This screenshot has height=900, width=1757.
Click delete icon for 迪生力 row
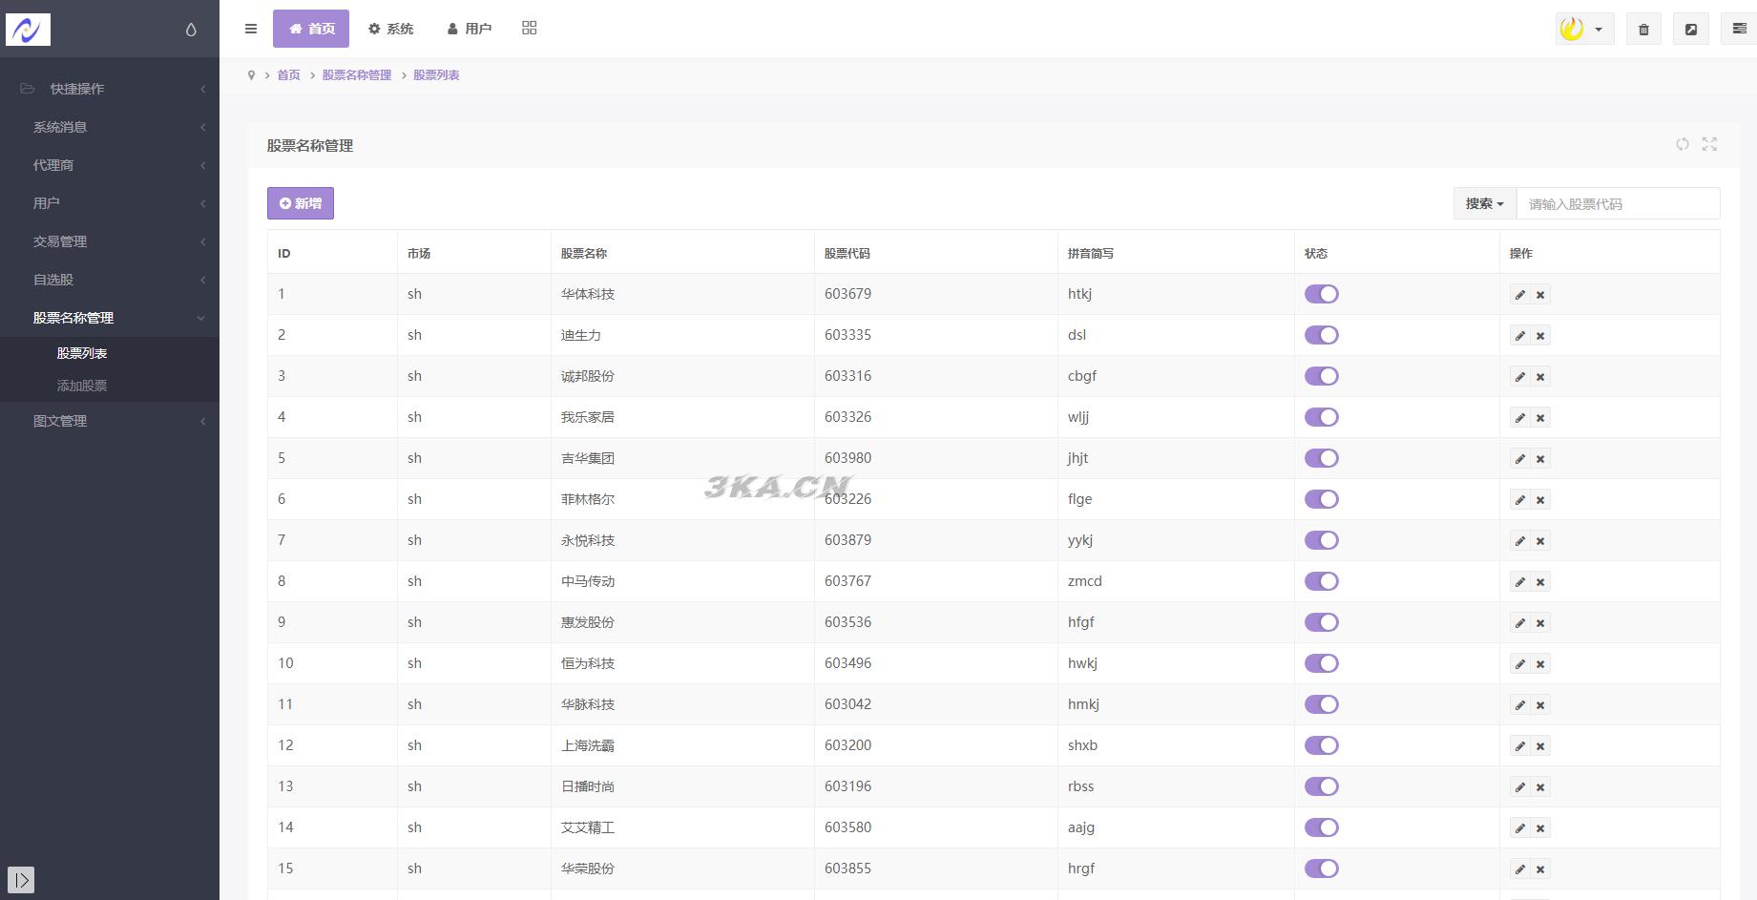1540,336
